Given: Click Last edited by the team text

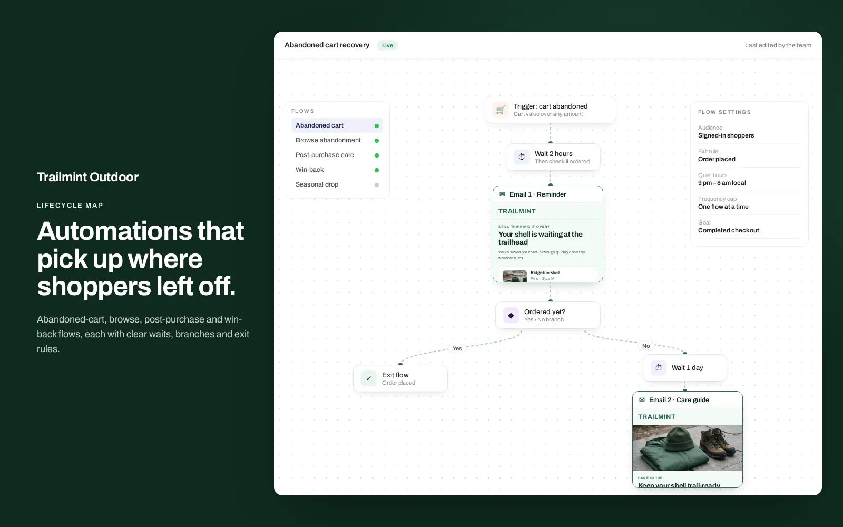Looking at the screenshot, I should 778,45.
